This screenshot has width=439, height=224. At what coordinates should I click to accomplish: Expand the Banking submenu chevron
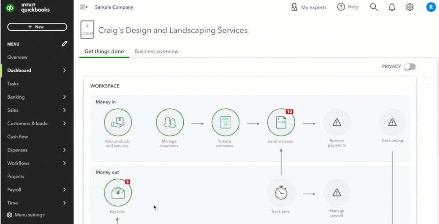coord(65,97)
